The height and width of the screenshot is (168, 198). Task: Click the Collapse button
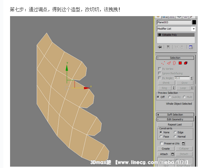[x=184, y=149]
